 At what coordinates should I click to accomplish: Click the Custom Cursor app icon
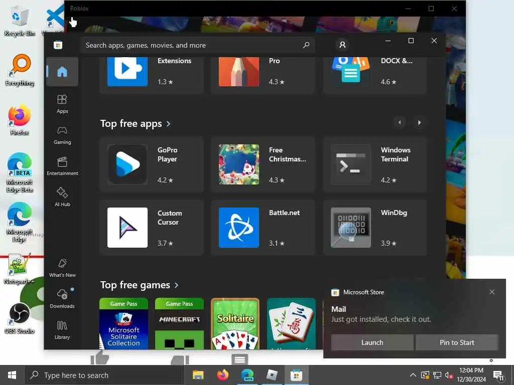pyautogui.click(x=127, y=228)
